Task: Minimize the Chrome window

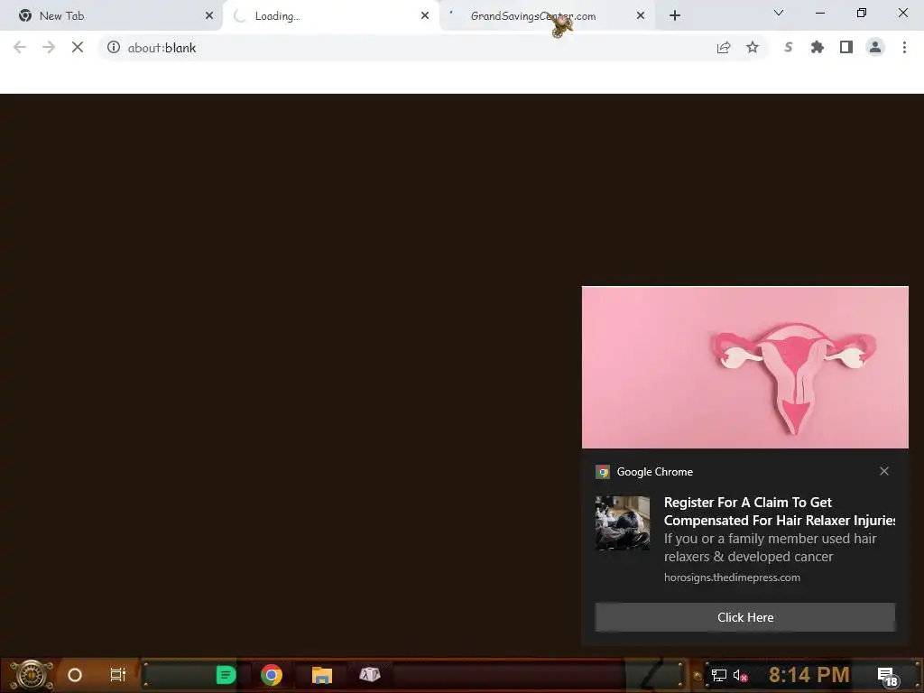Action: click(819, 13)
